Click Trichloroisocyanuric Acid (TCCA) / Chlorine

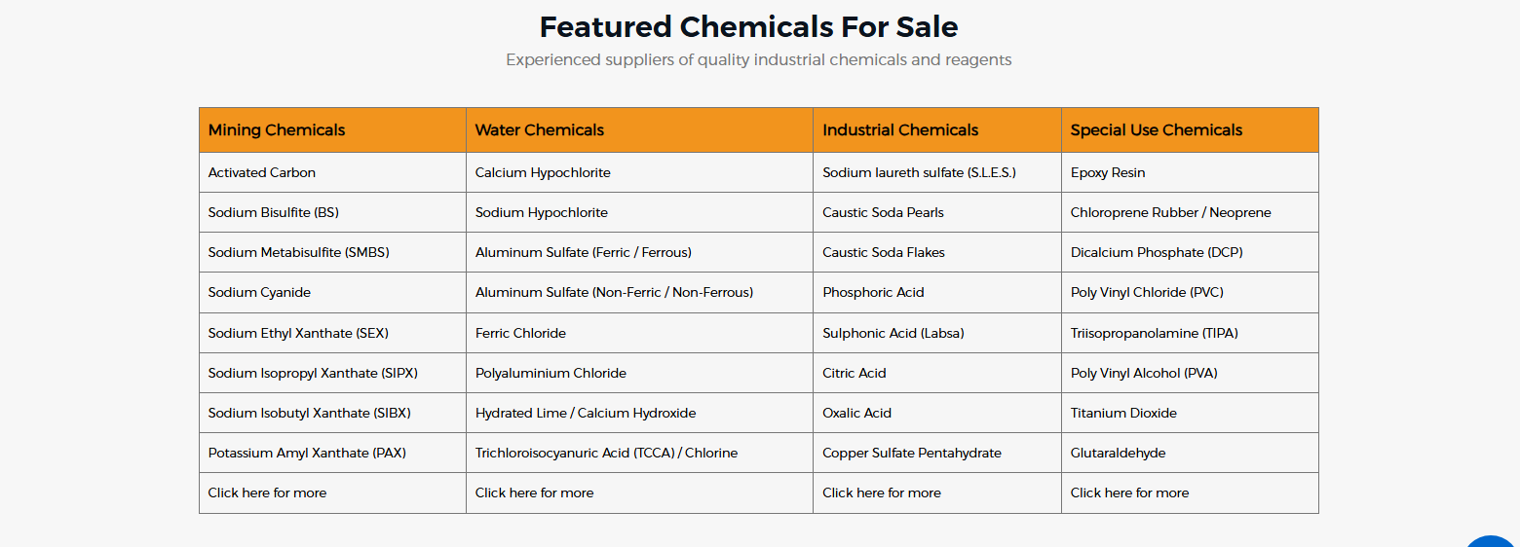coord(606,453)
